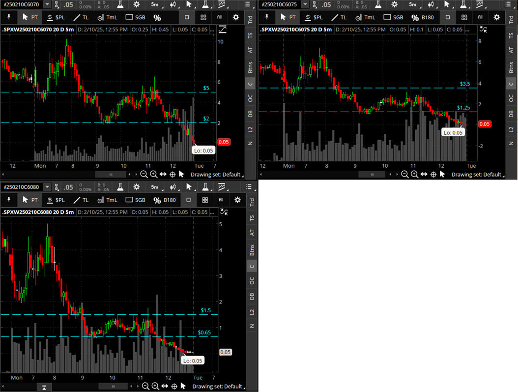Click the red 0.05 price bubble in the C6070 chart

point(224,142)
